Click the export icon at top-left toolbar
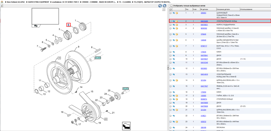 tap(2, 5)
